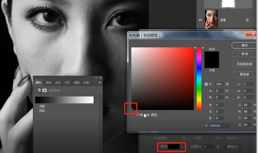
Task: Switch to the 字符 tab
Action: [x=67, y=83]
